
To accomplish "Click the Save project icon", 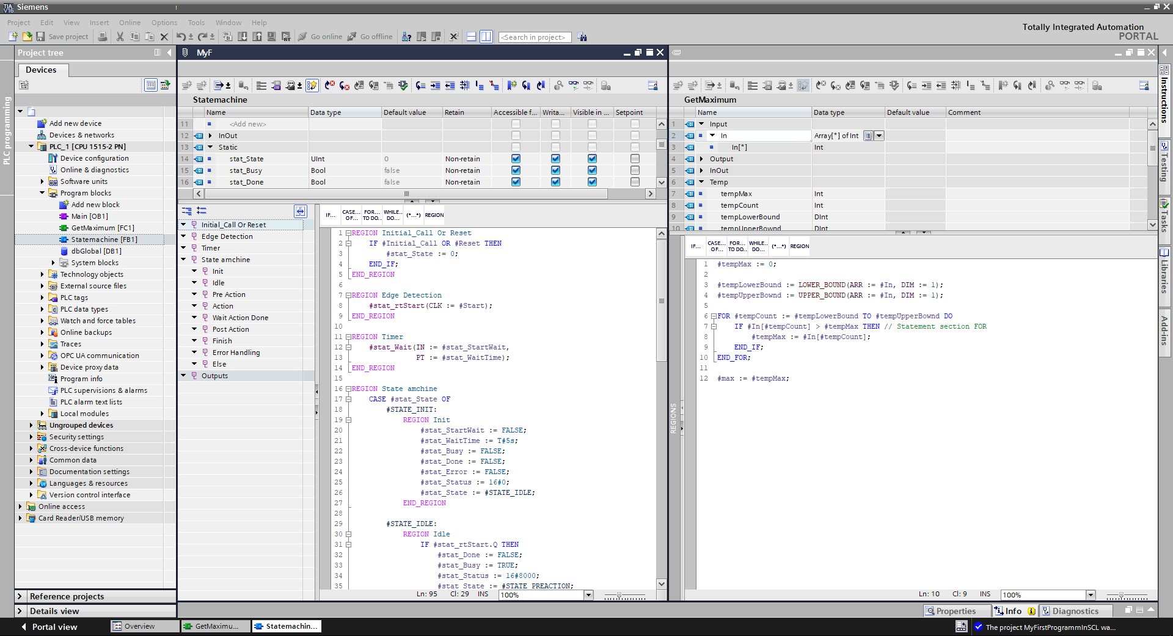I will [41, 37].
